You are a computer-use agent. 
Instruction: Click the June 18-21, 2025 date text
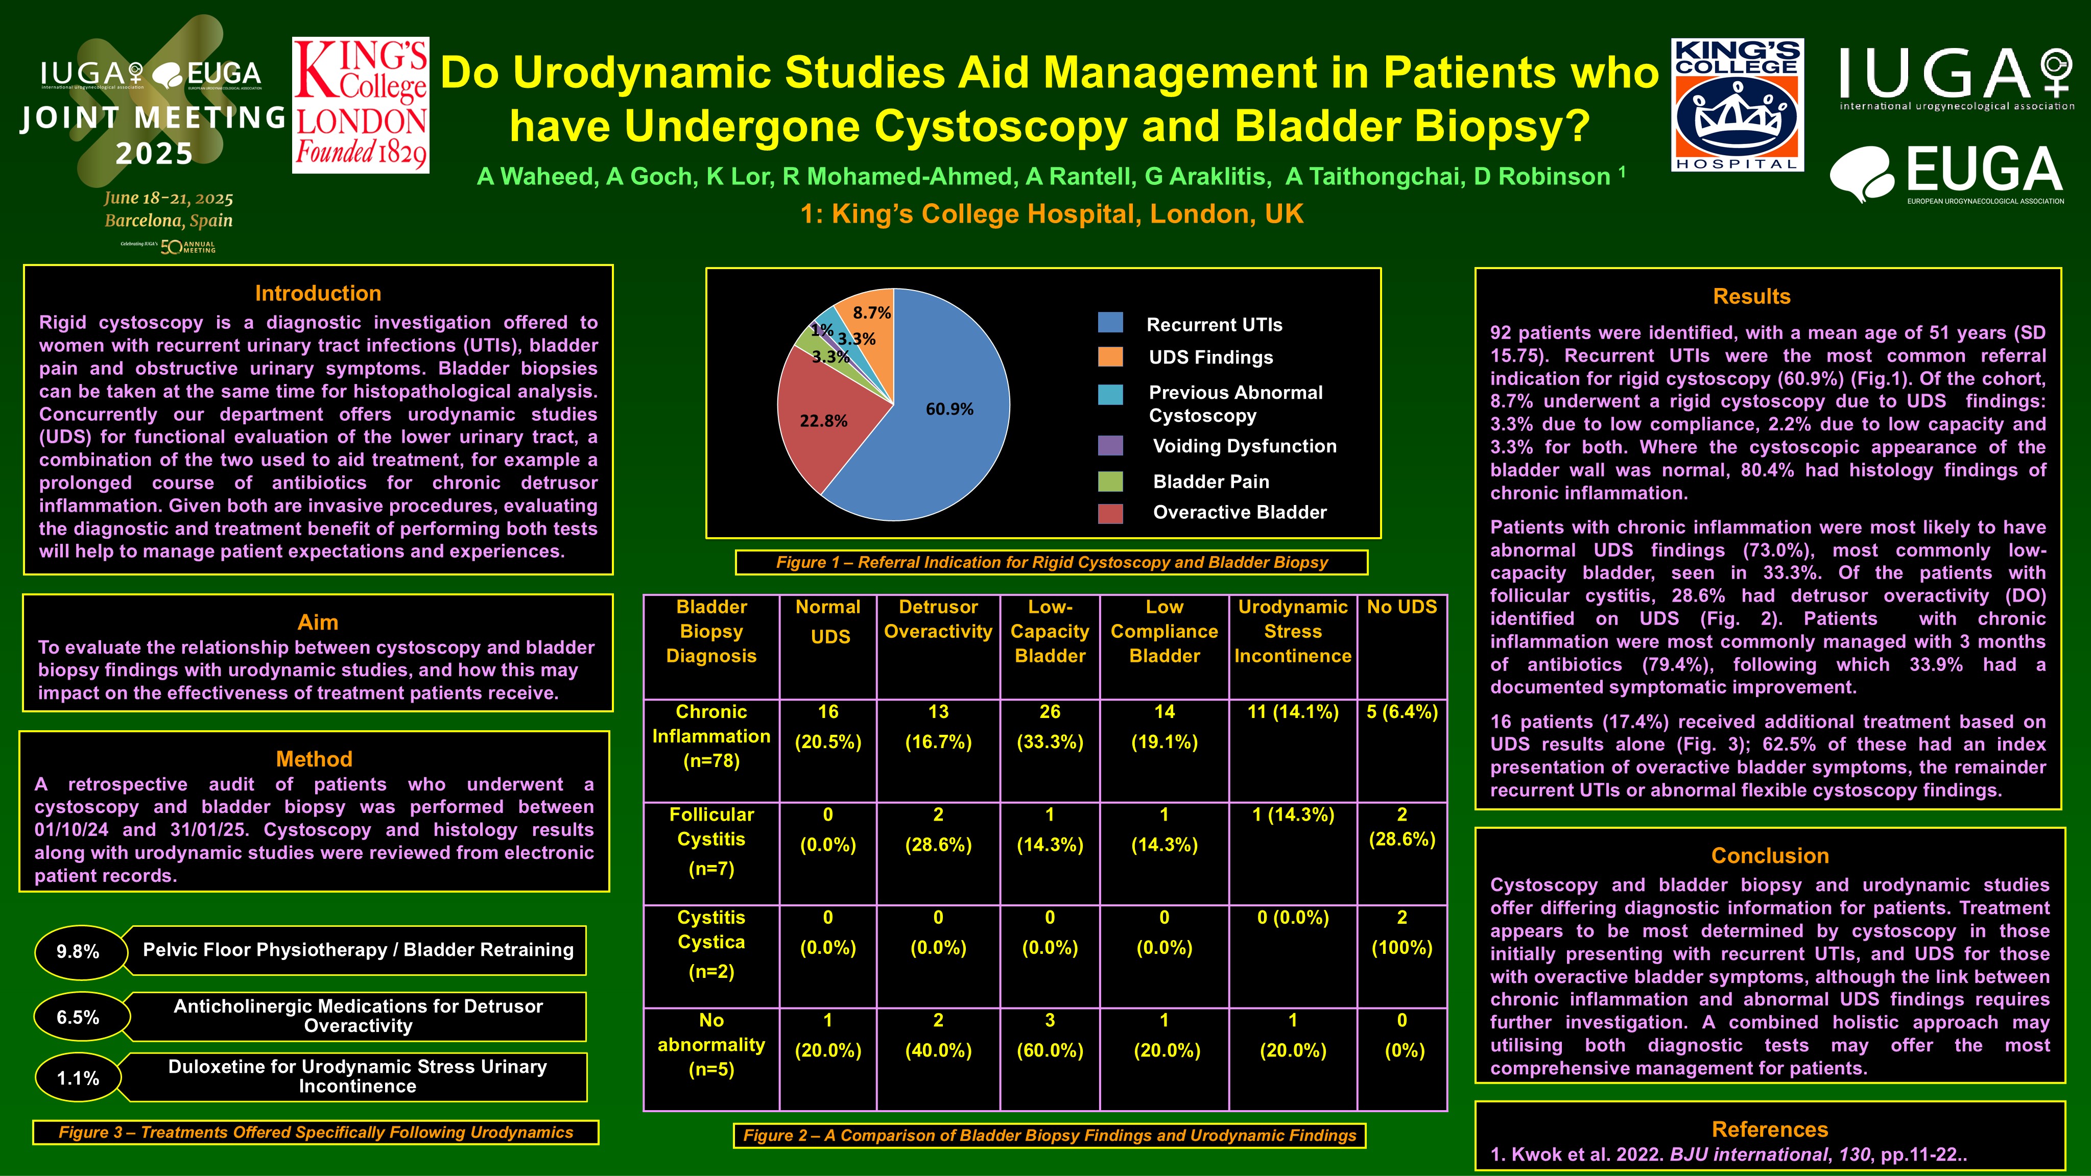click(169, 198)
